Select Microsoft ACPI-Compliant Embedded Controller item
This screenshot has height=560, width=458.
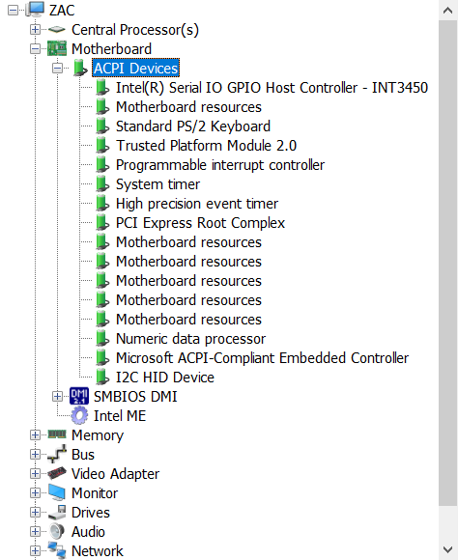[262, 357]
